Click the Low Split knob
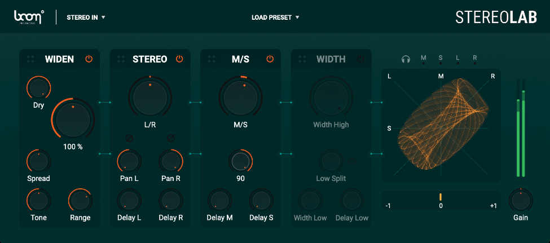550x243 pixels. 331,161
